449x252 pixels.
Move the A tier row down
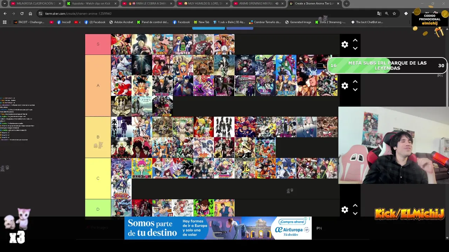click(355, 90)
